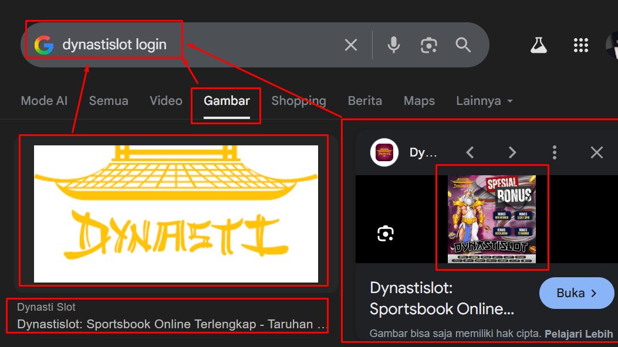The image size is (618, 347).
Task: Click the truncated Dy… site name
Action: point(423,152)
